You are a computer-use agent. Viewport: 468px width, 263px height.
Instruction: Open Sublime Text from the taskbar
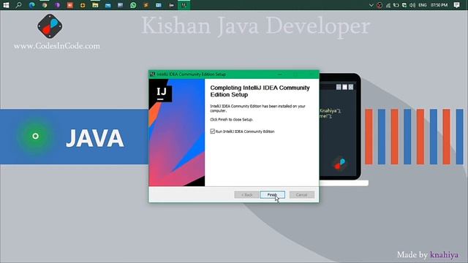(x=146, y=5)
